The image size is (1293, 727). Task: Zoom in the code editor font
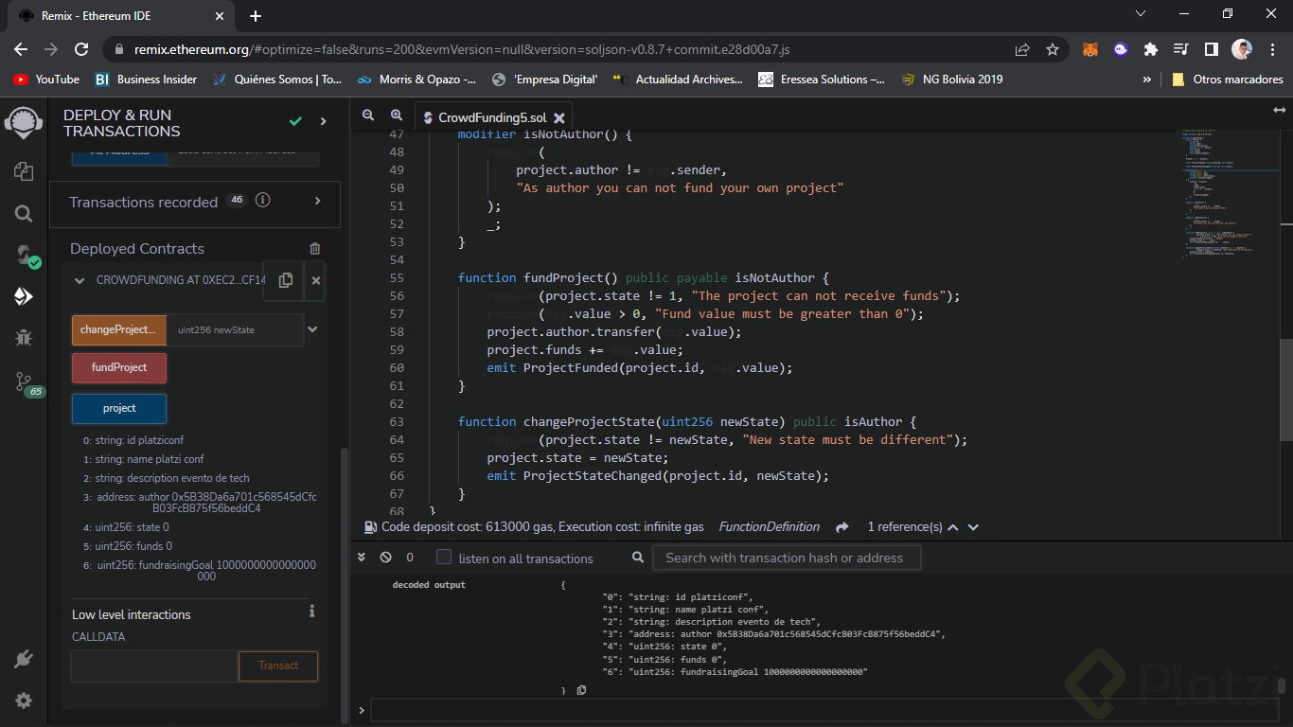point(397,115)
